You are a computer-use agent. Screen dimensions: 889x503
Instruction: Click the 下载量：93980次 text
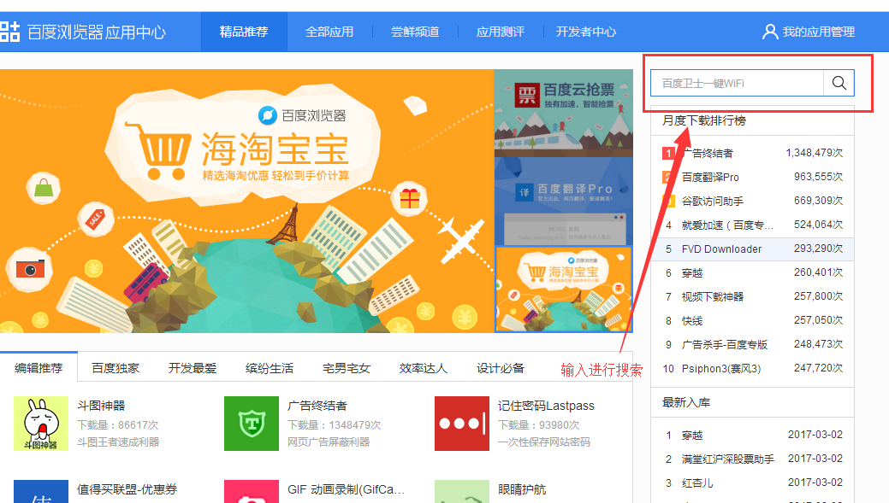coord(538,425)
